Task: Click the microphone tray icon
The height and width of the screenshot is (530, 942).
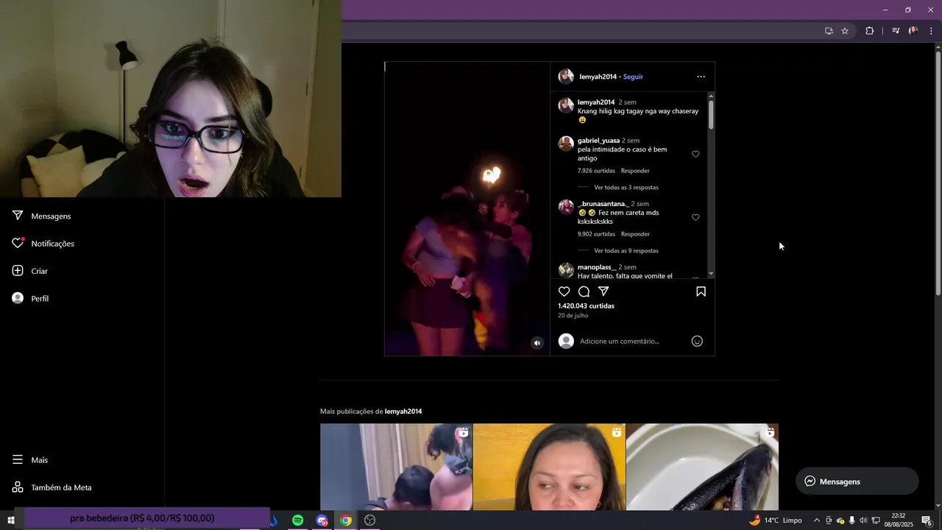Action: [851, 520]
